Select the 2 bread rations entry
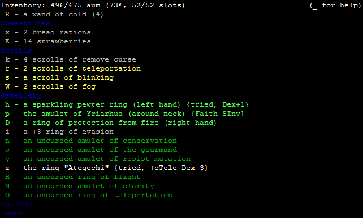The image size is (363, 218). coord(48,32)
